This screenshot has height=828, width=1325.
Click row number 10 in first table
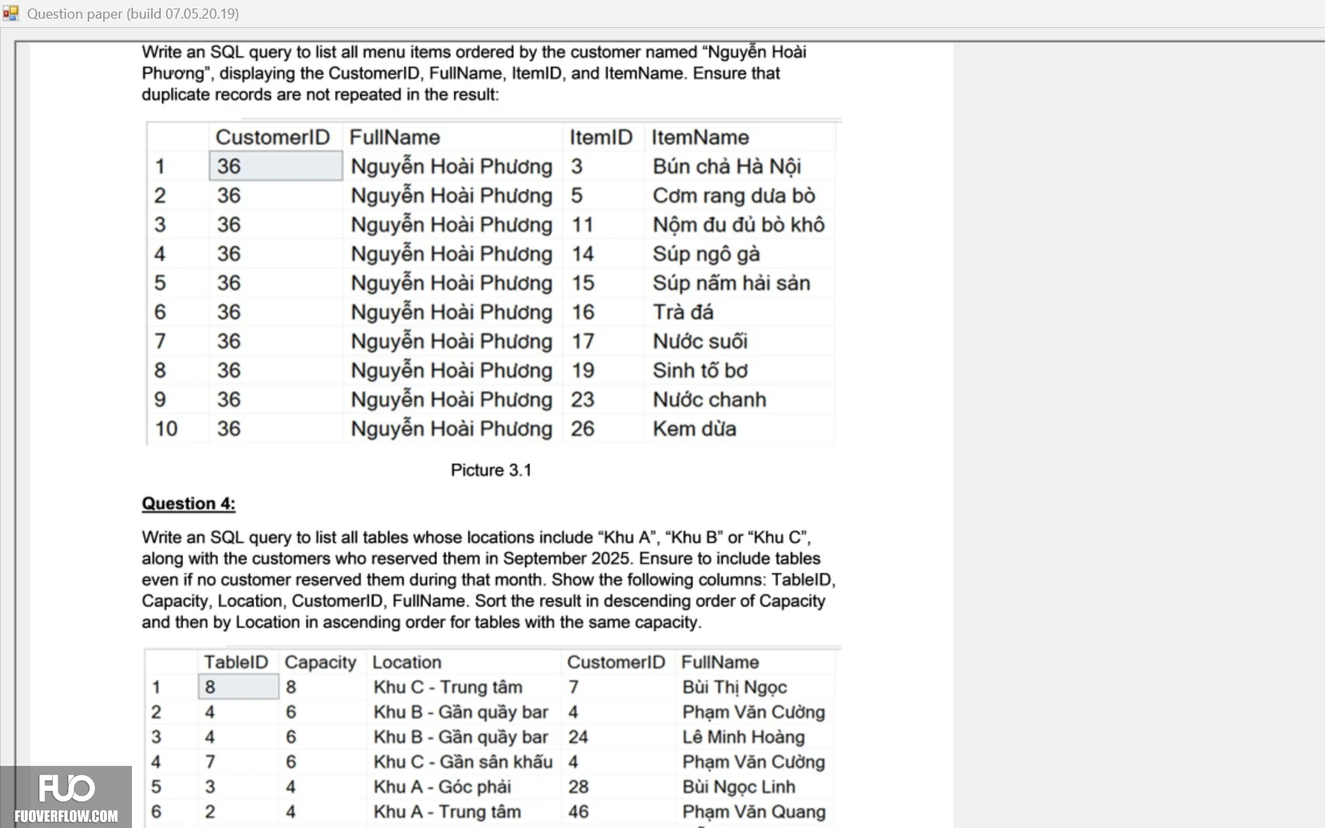tap(166, 428)
